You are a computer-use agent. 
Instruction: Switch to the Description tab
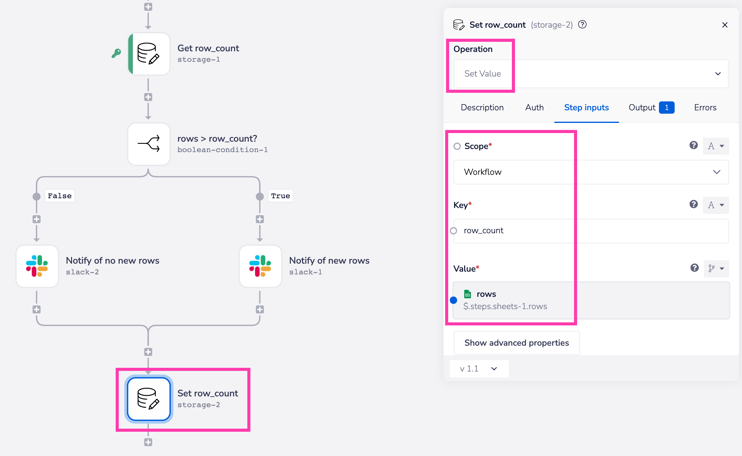(x=482, y=108)
